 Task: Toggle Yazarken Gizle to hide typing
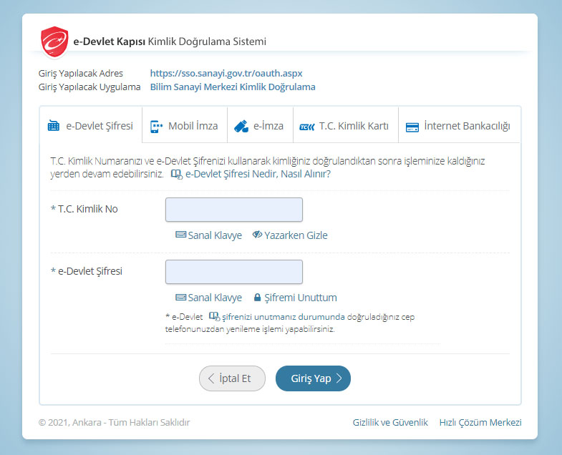coord(290,235)
